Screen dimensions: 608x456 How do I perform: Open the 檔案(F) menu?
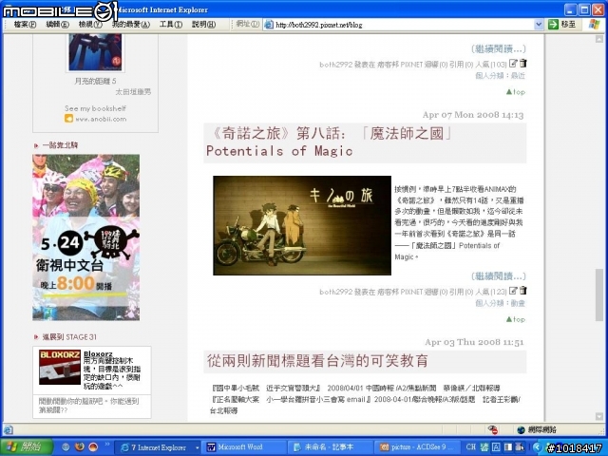(25, 25)
